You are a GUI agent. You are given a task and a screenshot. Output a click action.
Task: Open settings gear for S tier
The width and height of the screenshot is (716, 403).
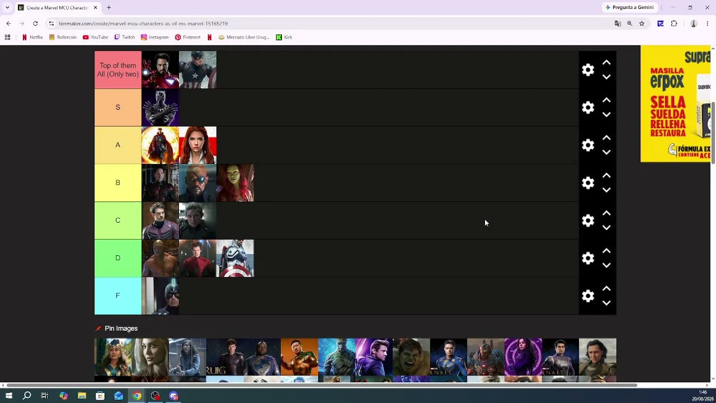pyautogui.click(x=588, y=107)
